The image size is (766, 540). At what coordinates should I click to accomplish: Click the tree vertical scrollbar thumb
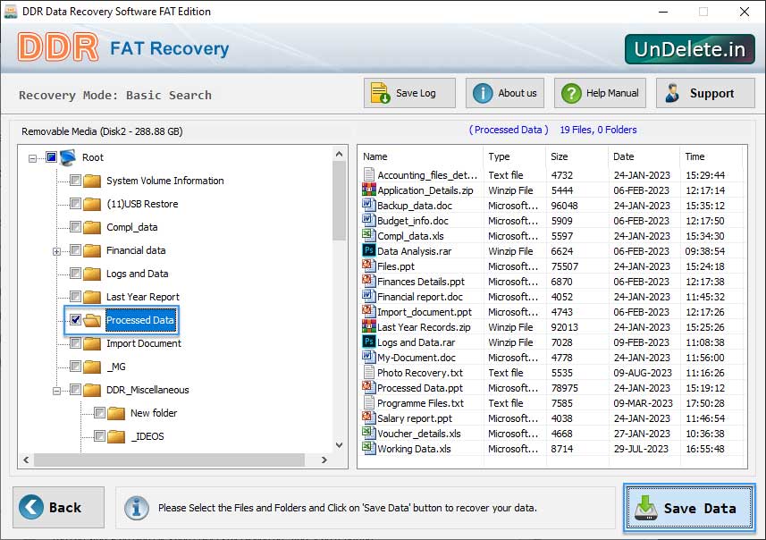click(x=339, y=201)
